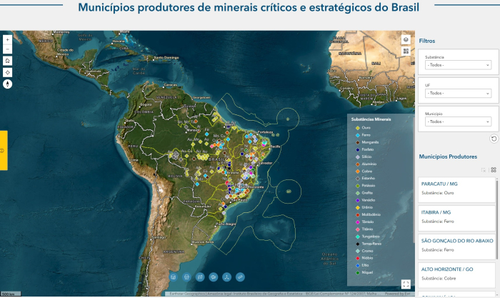The image size is (500, 298).
Task: Reset all filters with circular arrow
Action: [x=494, y=139]
